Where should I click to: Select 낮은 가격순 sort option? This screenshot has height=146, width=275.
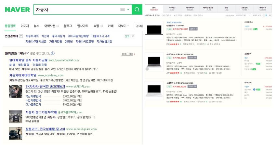(x=166, y=15)
